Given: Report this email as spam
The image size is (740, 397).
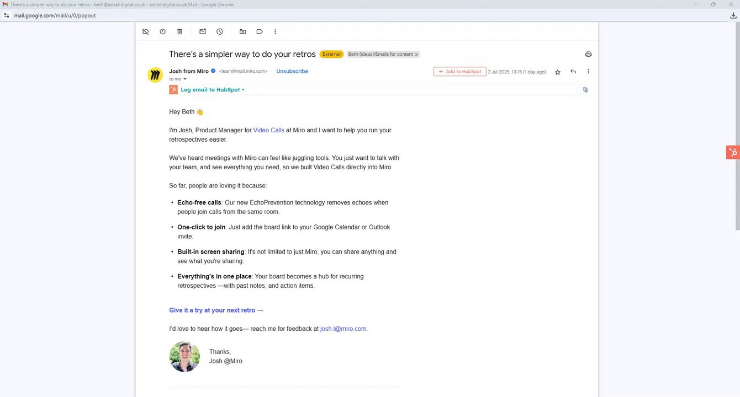Looking at the screenshot, I should (162, 31).
